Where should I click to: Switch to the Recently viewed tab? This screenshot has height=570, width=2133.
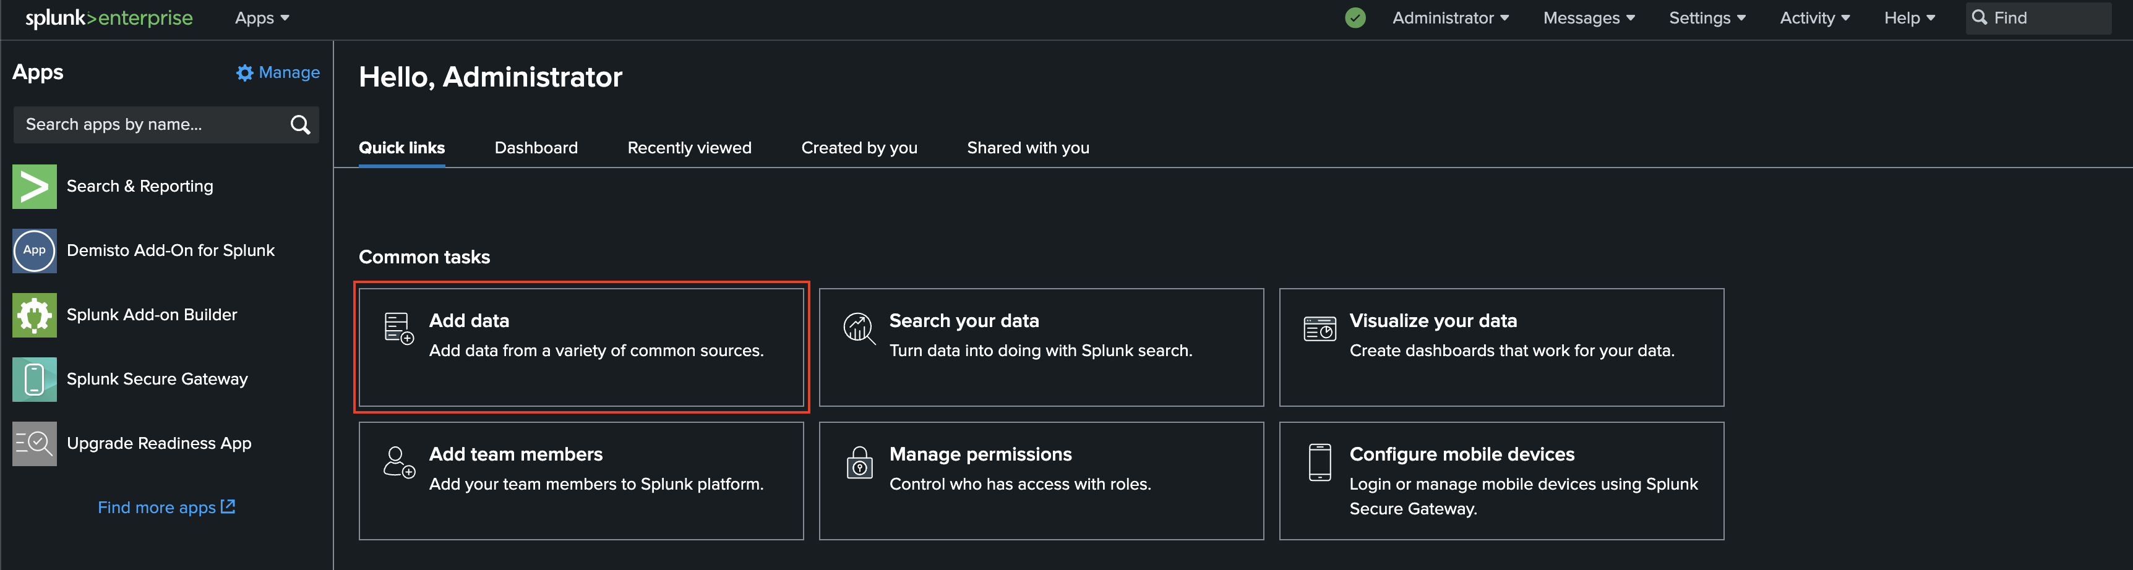[x=689, y=147]
